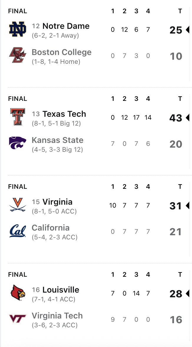Click the Virginia team name

57,202
